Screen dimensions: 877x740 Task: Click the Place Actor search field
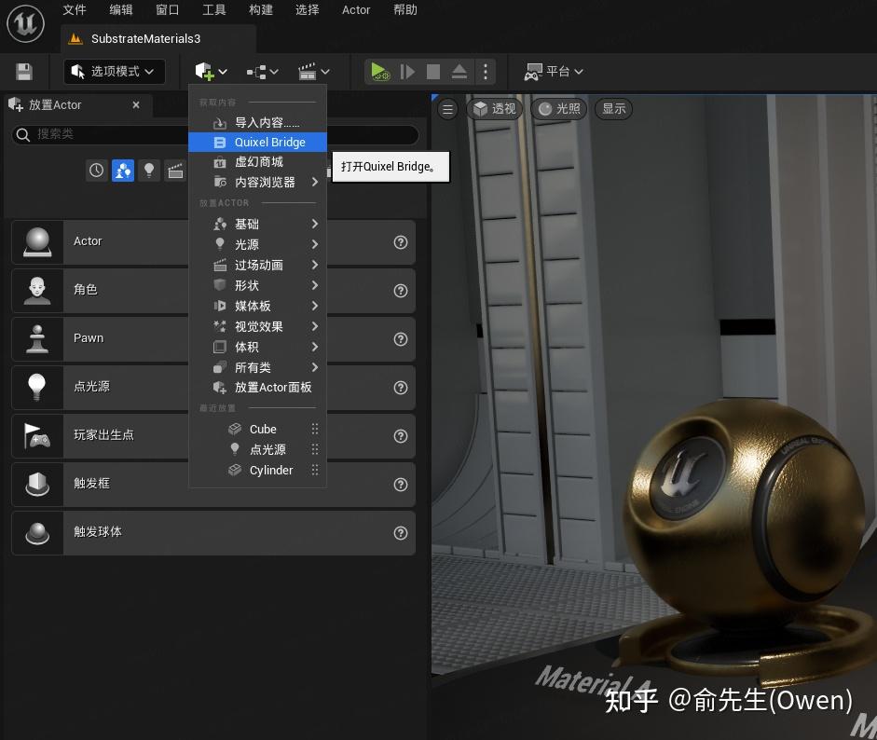[140, 134]
